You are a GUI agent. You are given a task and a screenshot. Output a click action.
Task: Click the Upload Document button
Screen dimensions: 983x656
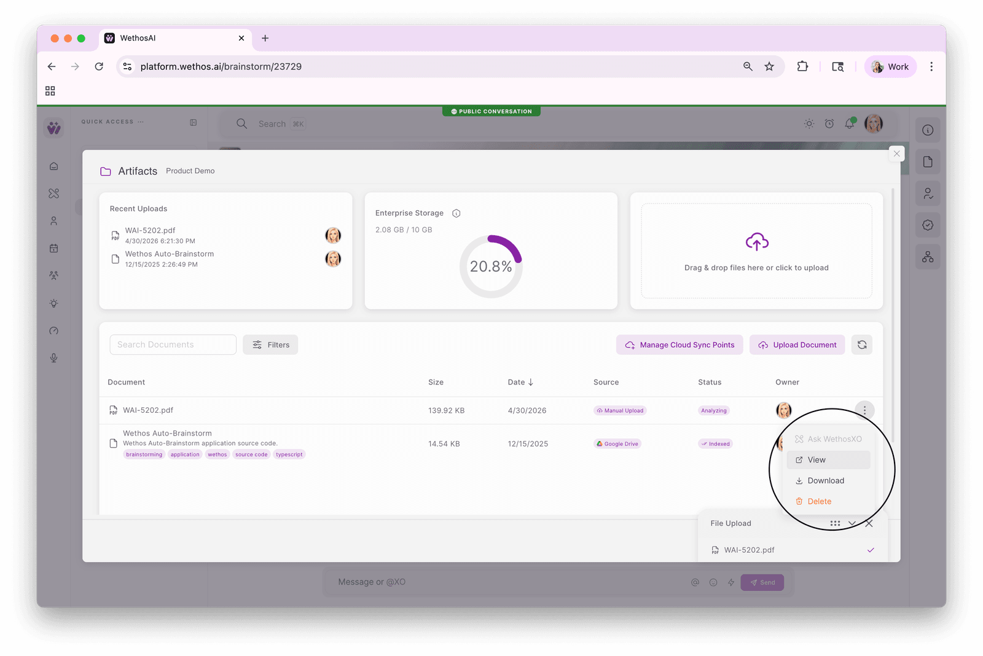(797, 345)
